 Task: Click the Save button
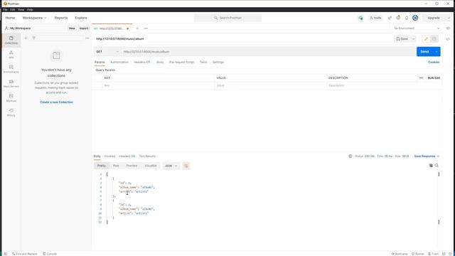point(402,39)
